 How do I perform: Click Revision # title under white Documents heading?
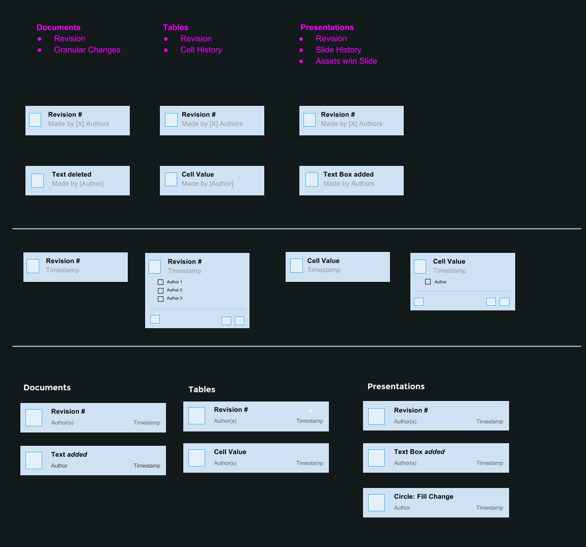coord(68,411)
